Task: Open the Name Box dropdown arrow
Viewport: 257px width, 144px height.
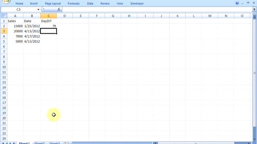Action: pos(38,10)
